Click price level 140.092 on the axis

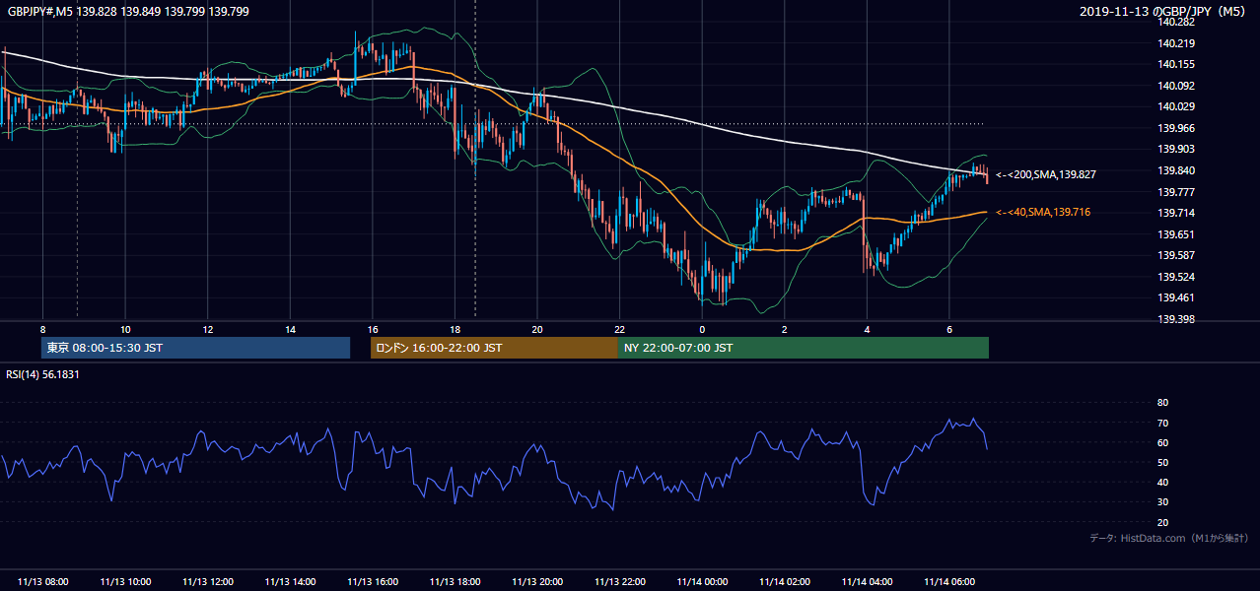coord(1174,86)
